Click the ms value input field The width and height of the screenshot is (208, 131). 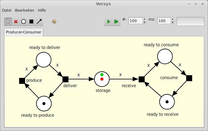tap(163, 21)
